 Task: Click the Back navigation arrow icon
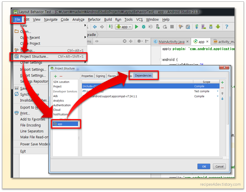95,27
